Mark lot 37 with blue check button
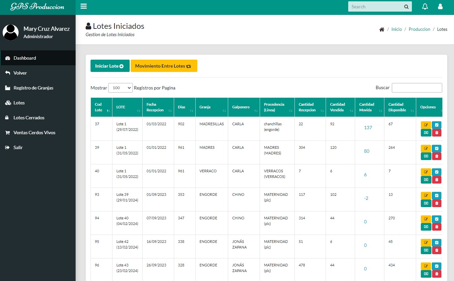 click(x=436, y=125)
